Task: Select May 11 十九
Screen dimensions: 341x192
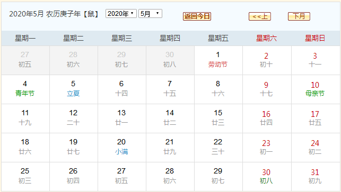Action: [x=25, y=118]
